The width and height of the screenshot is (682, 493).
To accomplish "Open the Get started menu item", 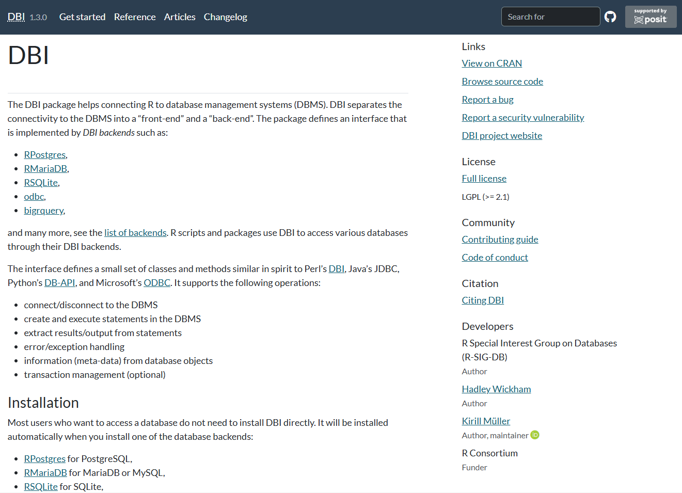I will [x=82, y=17].
